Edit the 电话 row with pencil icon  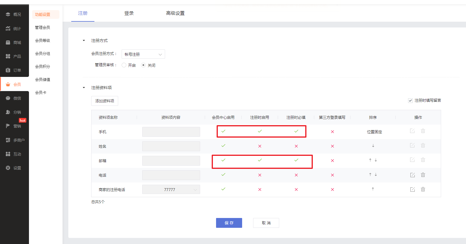[x=412, y=175]
